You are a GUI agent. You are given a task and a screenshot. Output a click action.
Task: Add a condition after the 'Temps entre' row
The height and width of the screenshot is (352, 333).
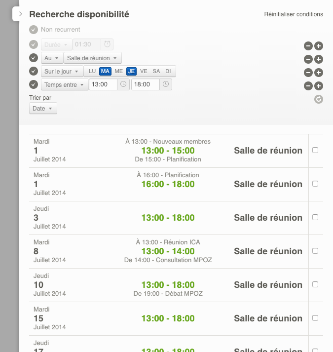coord(319,86)
